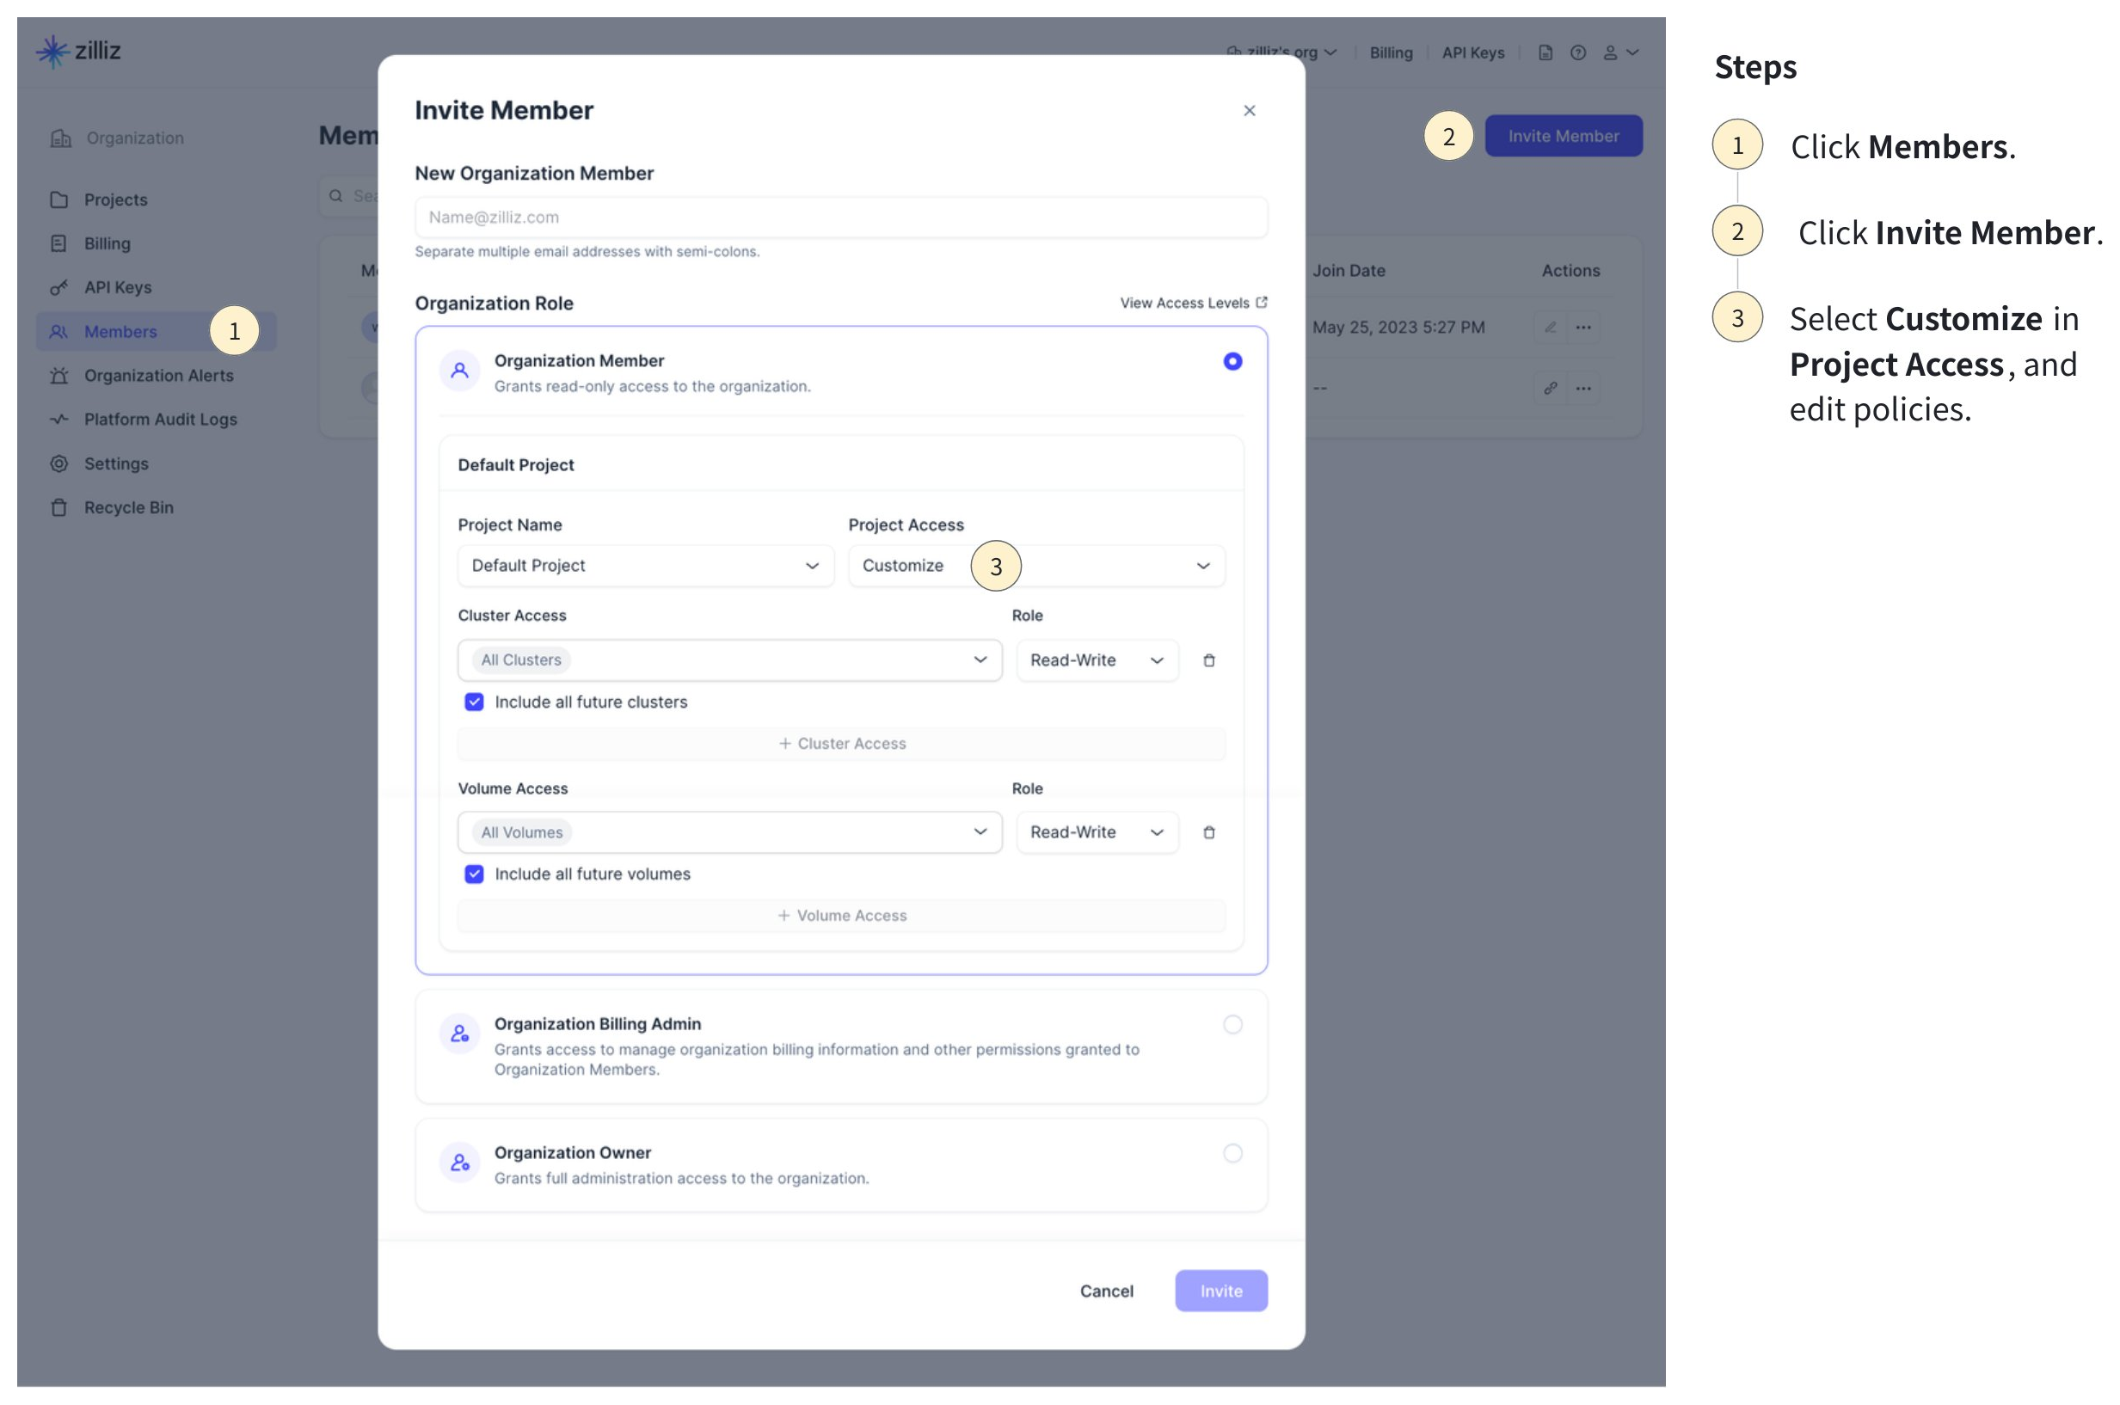Delete the Volume Access row trash icon
The height and width of the screenshot is (1405, 2120).
pos(1207,832)
